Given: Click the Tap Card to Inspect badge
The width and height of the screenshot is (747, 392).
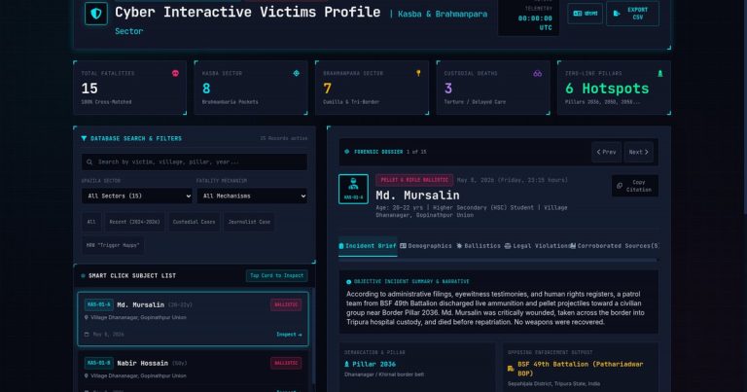Looking at the screenshot, I should (x=277, y=276).
